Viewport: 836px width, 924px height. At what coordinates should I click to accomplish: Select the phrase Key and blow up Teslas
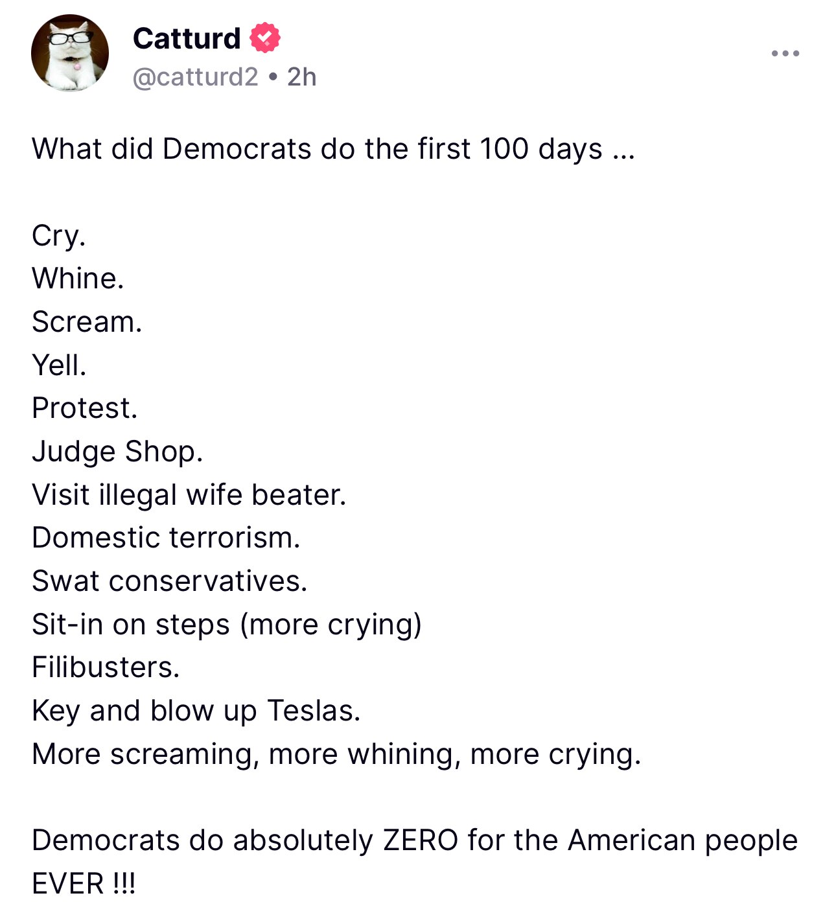pyautogui.click(x=194, y=710)
